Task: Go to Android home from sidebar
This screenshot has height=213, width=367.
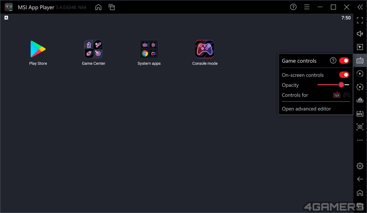Action: (360, 193)
